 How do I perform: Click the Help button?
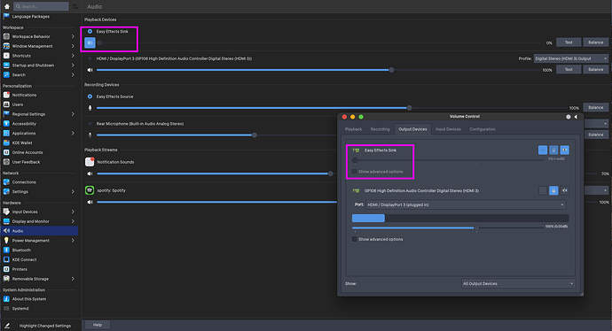pos(98,325)
